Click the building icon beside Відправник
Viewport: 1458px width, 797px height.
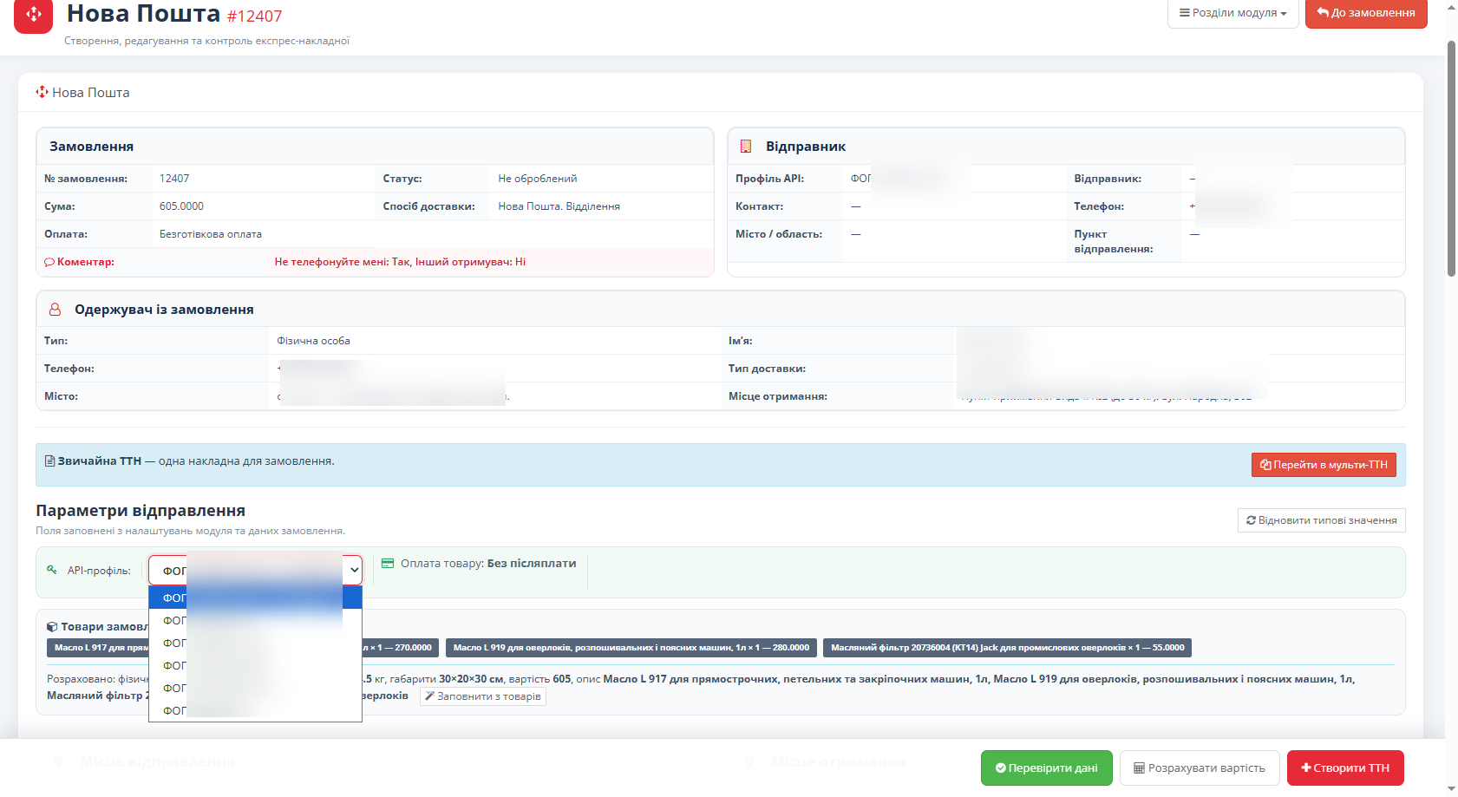746,147
